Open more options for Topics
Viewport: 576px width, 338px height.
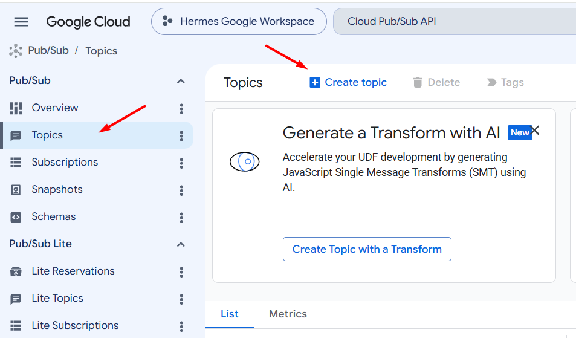point(181,136)
